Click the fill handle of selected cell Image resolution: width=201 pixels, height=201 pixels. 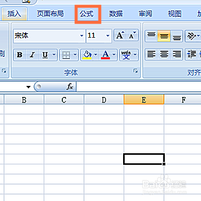(x=164, y=164)
